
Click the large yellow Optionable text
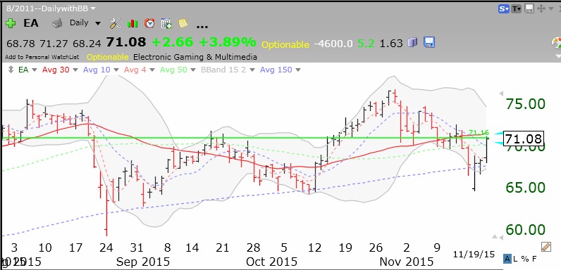[285, 44]
